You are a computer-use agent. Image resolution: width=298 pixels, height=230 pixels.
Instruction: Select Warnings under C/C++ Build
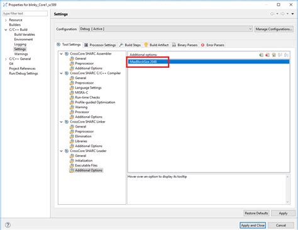(21, 54)
